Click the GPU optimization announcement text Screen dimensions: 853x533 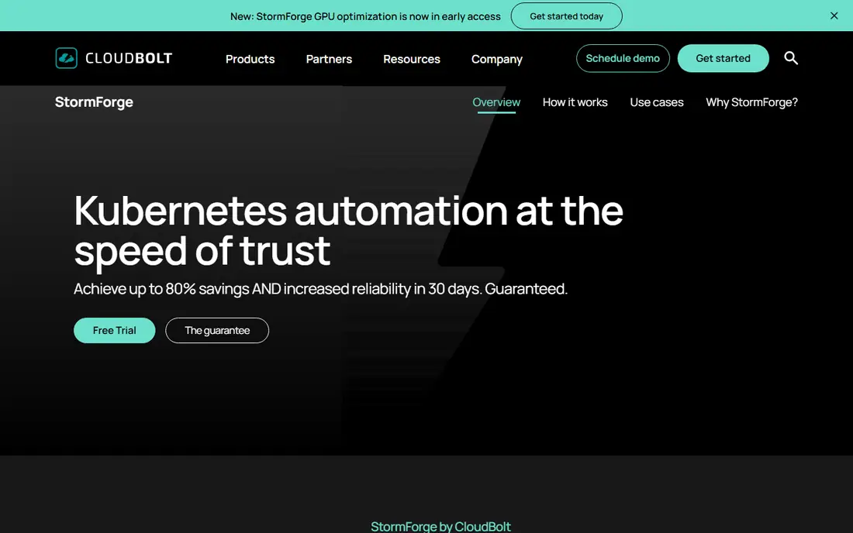tap(365, 16)
